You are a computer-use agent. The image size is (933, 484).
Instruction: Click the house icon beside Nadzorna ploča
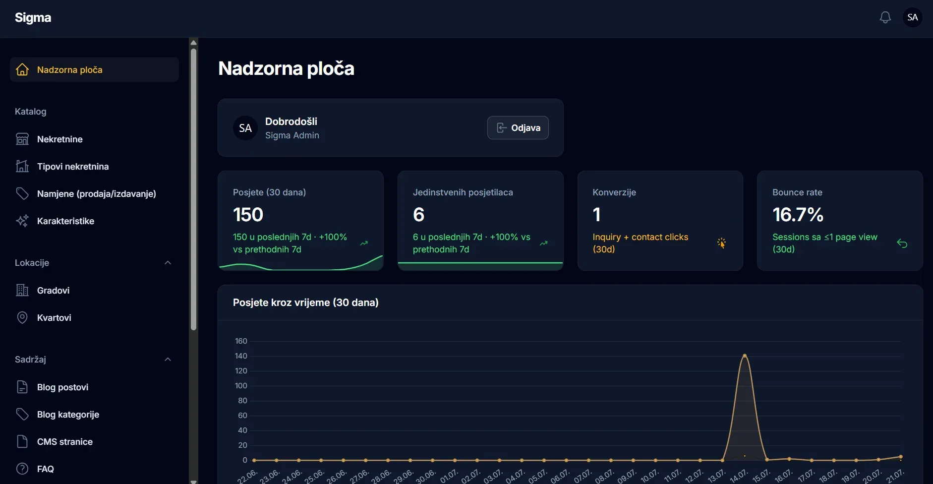[x=22, y=69]
